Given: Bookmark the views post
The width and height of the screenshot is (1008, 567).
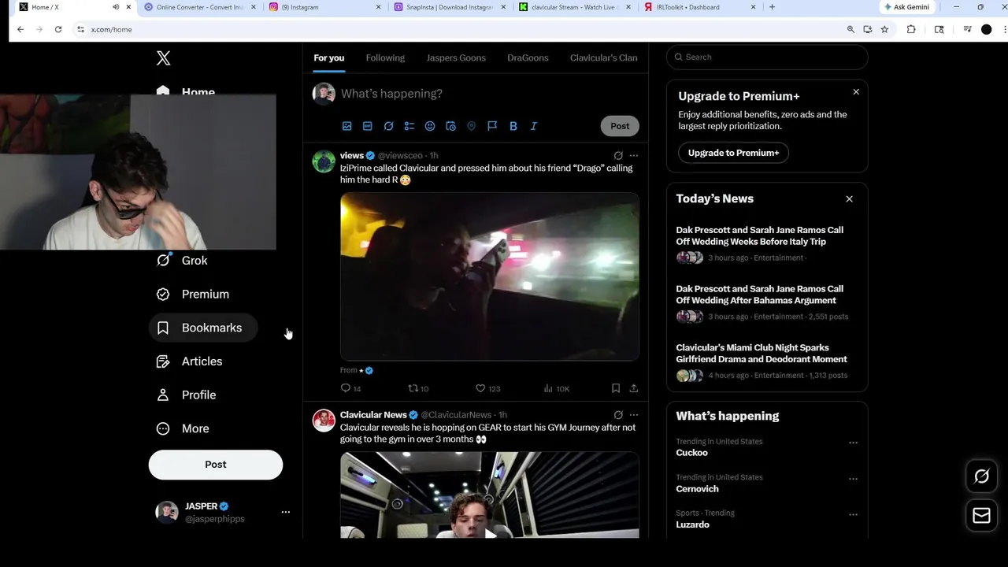Looking at the screenshot, I should [616, 388].
